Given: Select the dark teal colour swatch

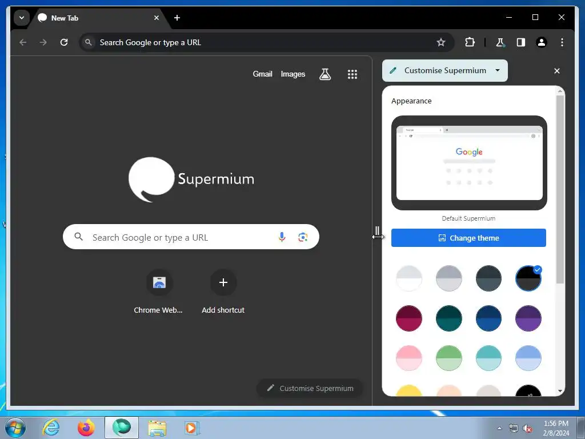Looking at the screenshot, I should pos(449,318).
